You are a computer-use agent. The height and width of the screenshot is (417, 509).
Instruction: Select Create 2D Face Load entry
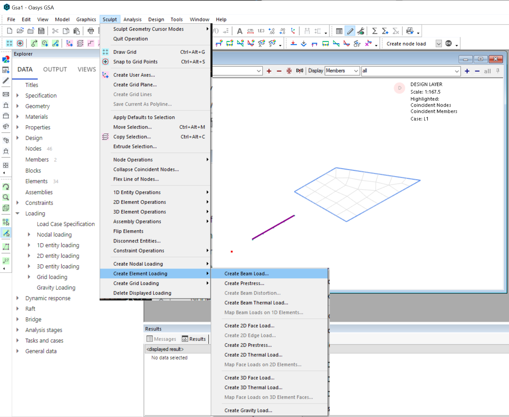pos(249,326)
